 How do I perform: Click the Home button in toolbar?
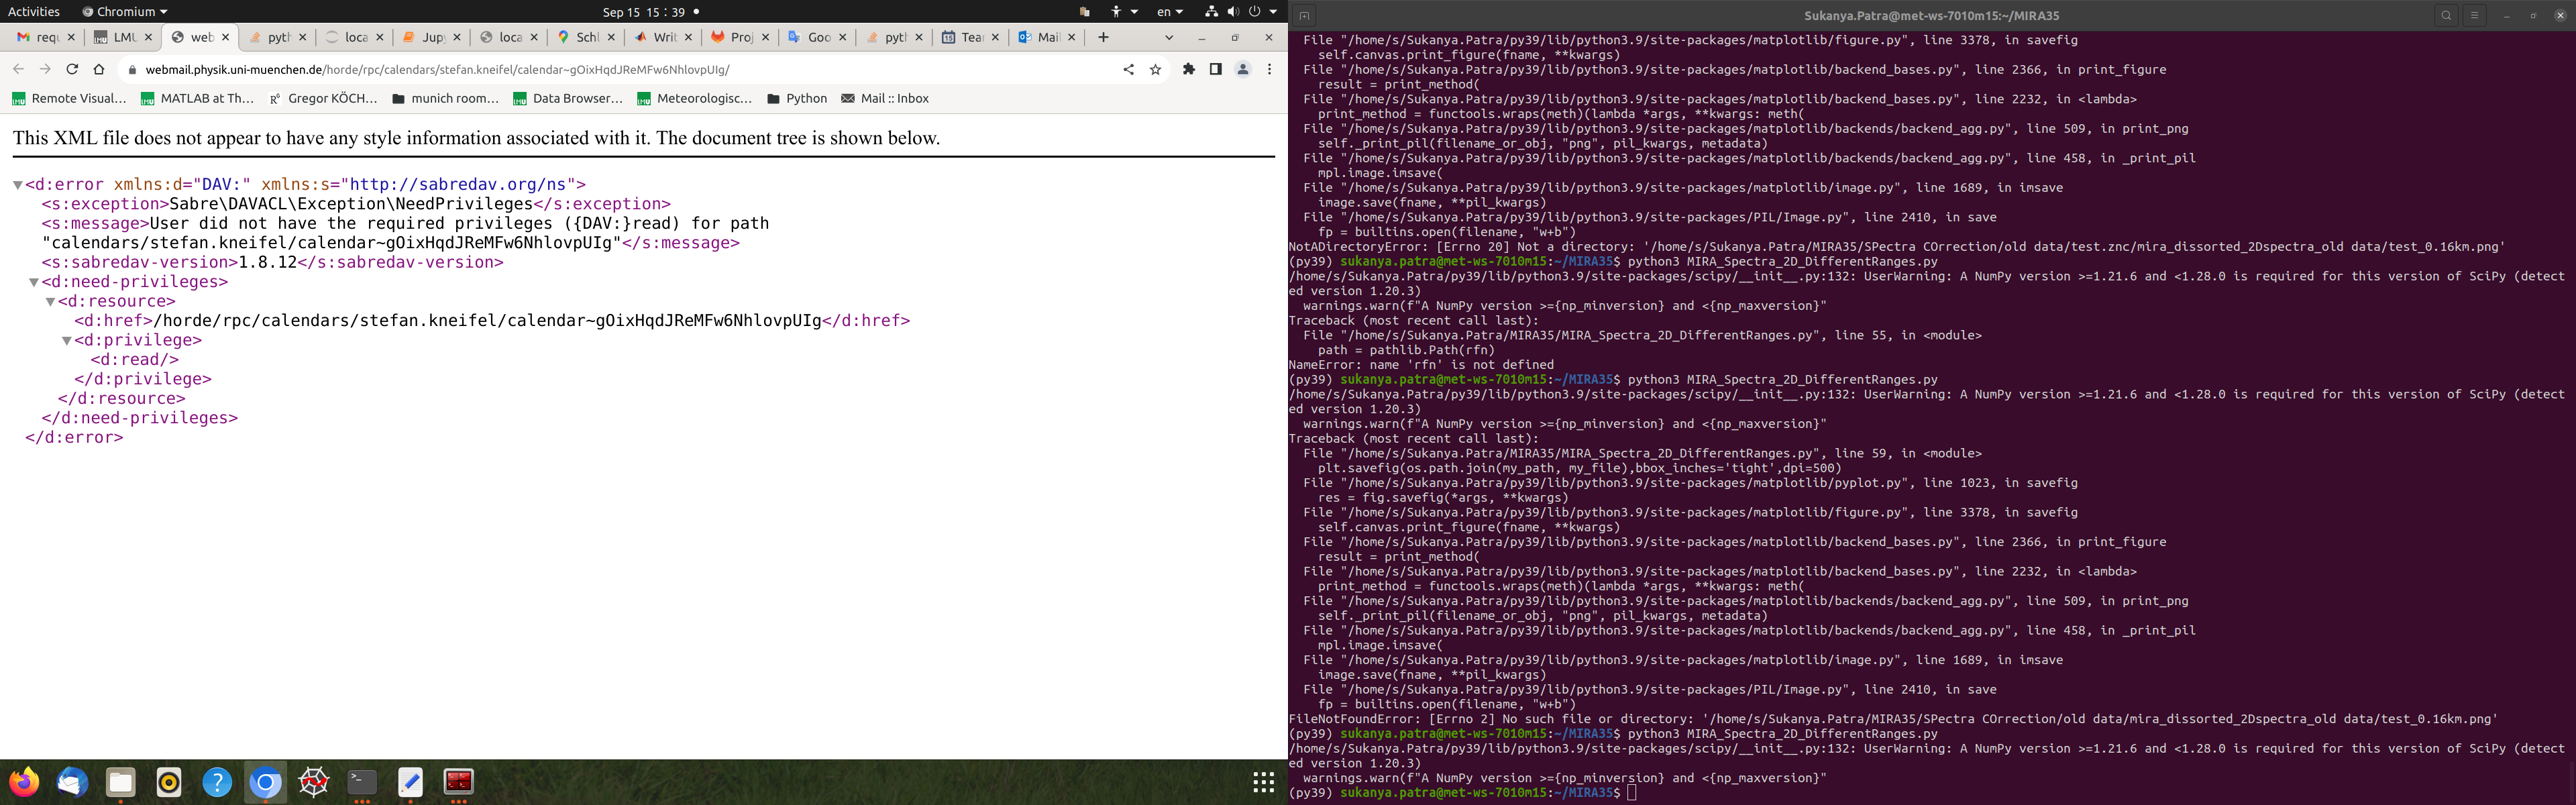click(x=98, y=69)
